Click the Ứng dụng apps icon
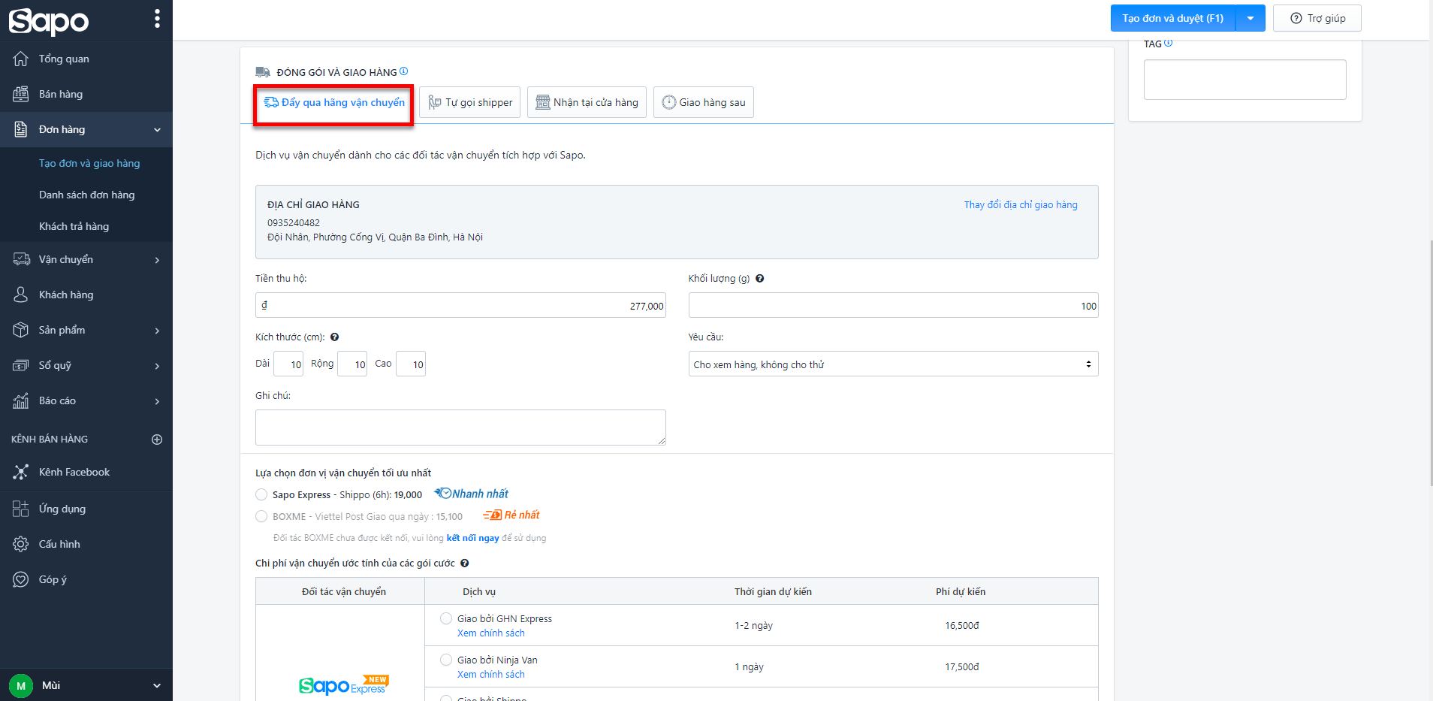The height and width of the screenshot is (701, 1433). pyautogui.click(x=21, y=509)
